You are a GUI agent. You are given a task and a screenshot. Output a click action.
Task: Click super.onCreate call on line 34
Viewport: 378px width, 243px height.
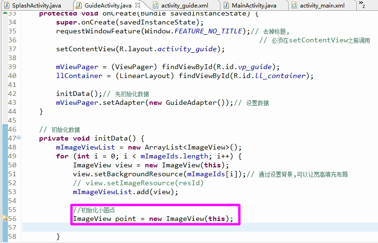pyautogui.click(x=130, y=22)
